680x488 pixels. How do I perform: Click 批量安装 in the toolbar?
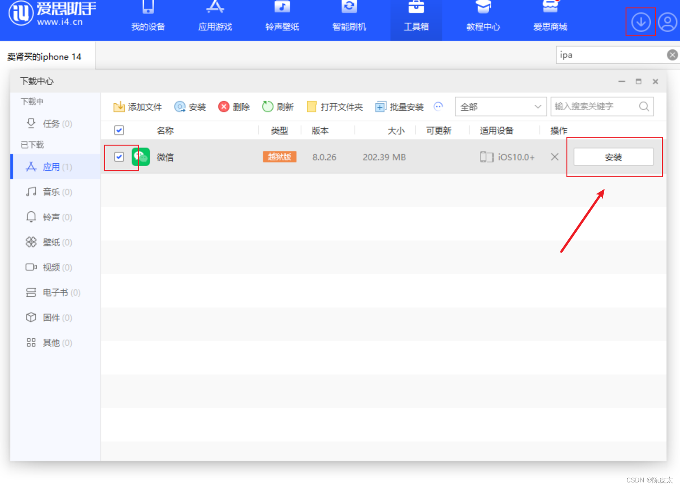click(x=399, y=107)
